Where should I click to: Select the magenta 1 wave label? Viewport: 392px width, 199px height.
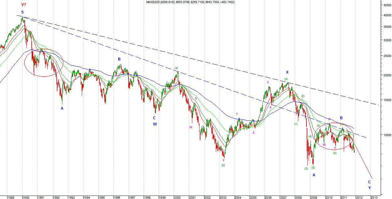click(x=237, y=114)
